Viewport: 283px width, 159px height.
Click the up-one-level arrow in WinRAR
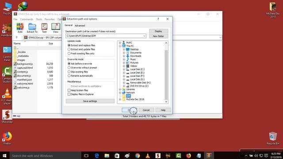click(x=17, y=38)
